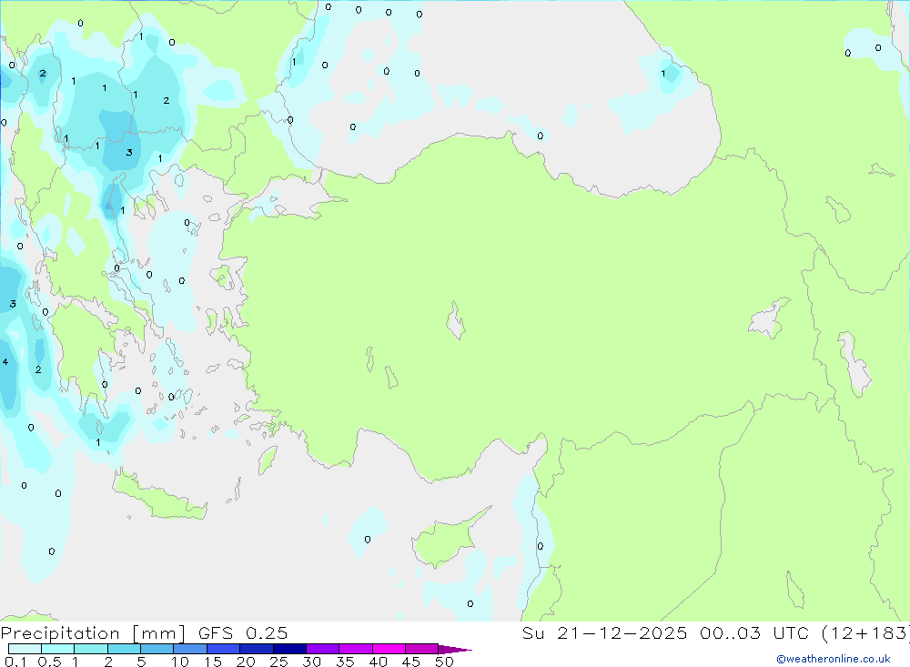Click the legend tick label '25'
Screen dimensions: 910x667
click(278, 662)
